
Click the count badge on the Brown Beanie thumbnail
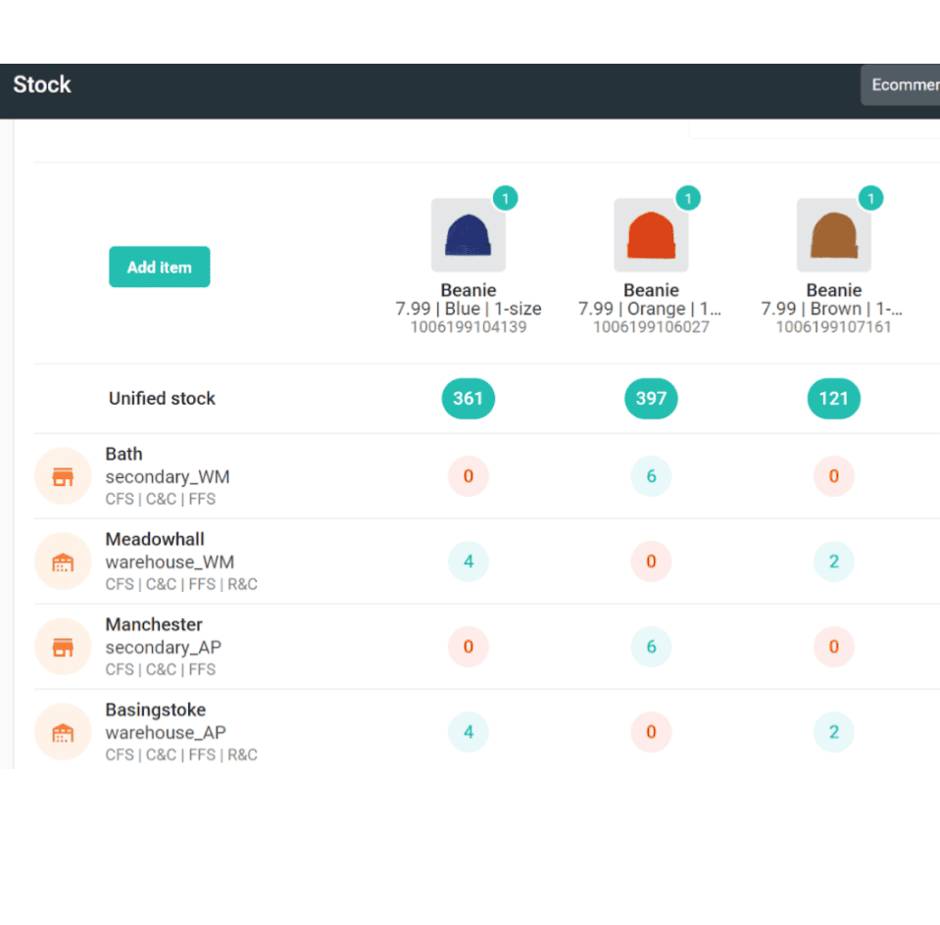871,198
